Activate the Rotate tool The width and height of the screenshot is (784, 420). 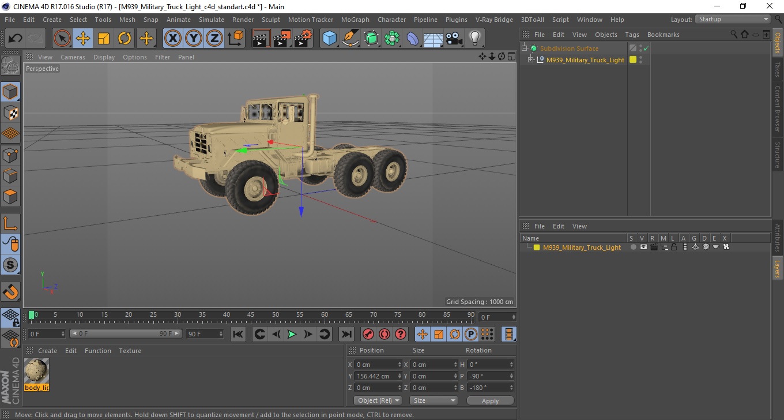tap(125, 39)
